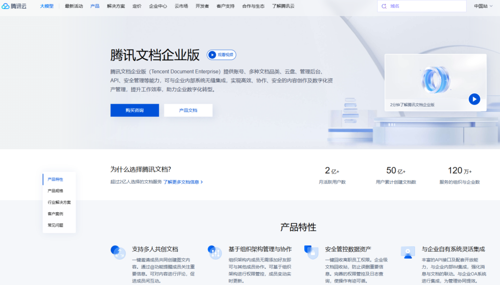Click the 基于组织架构管理与协作 heading

pyautogui.click(x=260, y=249)
